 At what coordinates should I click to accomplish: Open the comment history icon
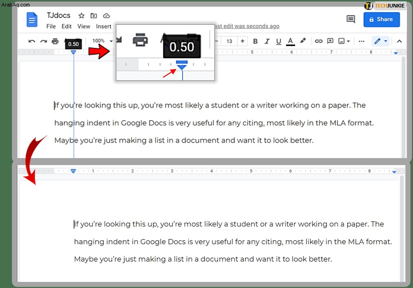point(351,19)
